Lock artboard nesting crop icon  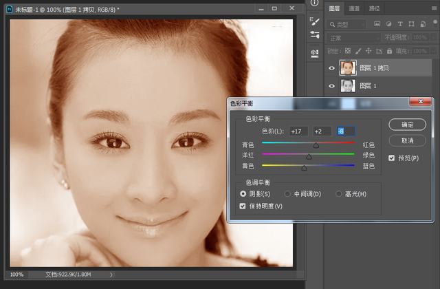point(379,51)
